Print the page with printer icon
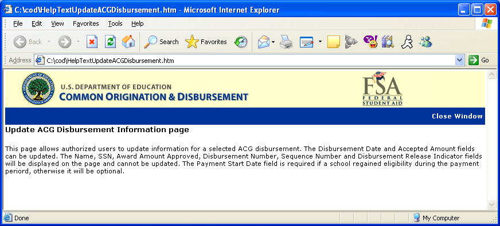 click(x=286, y=42)
